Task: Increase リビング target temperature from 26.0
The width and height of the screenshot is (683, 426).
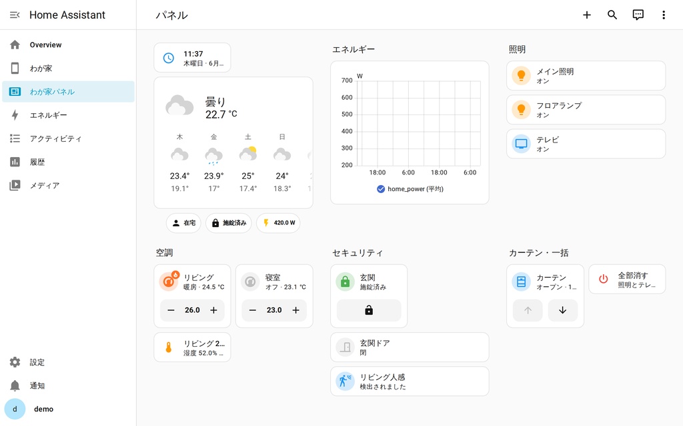Action: pos(213,310)
